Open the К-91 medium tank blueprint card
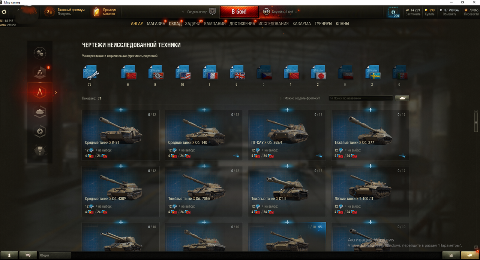Viewport: 480px width, 260px height. (x=121, y=135)
